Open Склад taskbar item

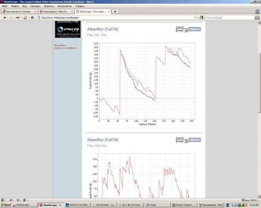point(157,205)
